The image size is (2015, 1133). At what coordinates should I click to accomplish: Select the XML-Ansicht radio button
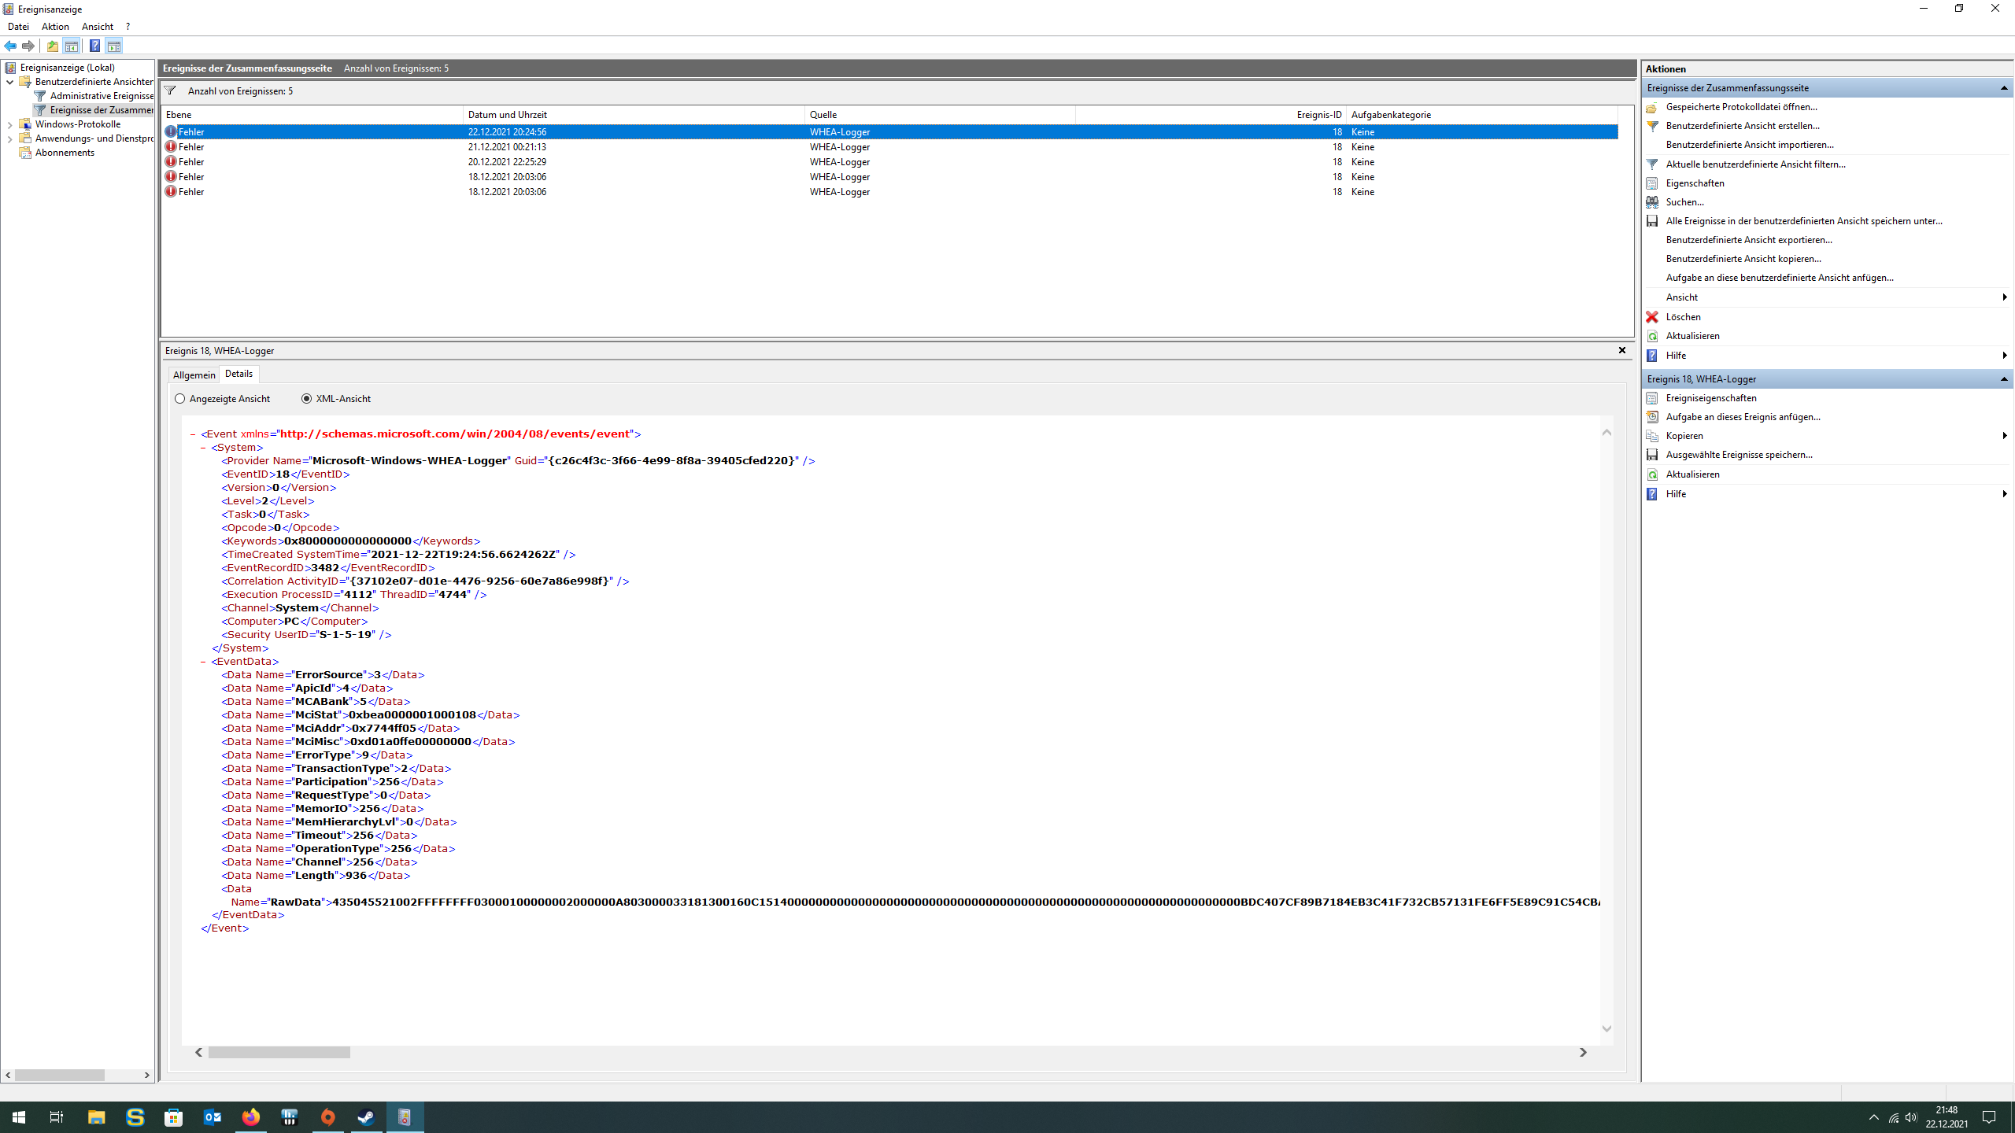point(306,399)
